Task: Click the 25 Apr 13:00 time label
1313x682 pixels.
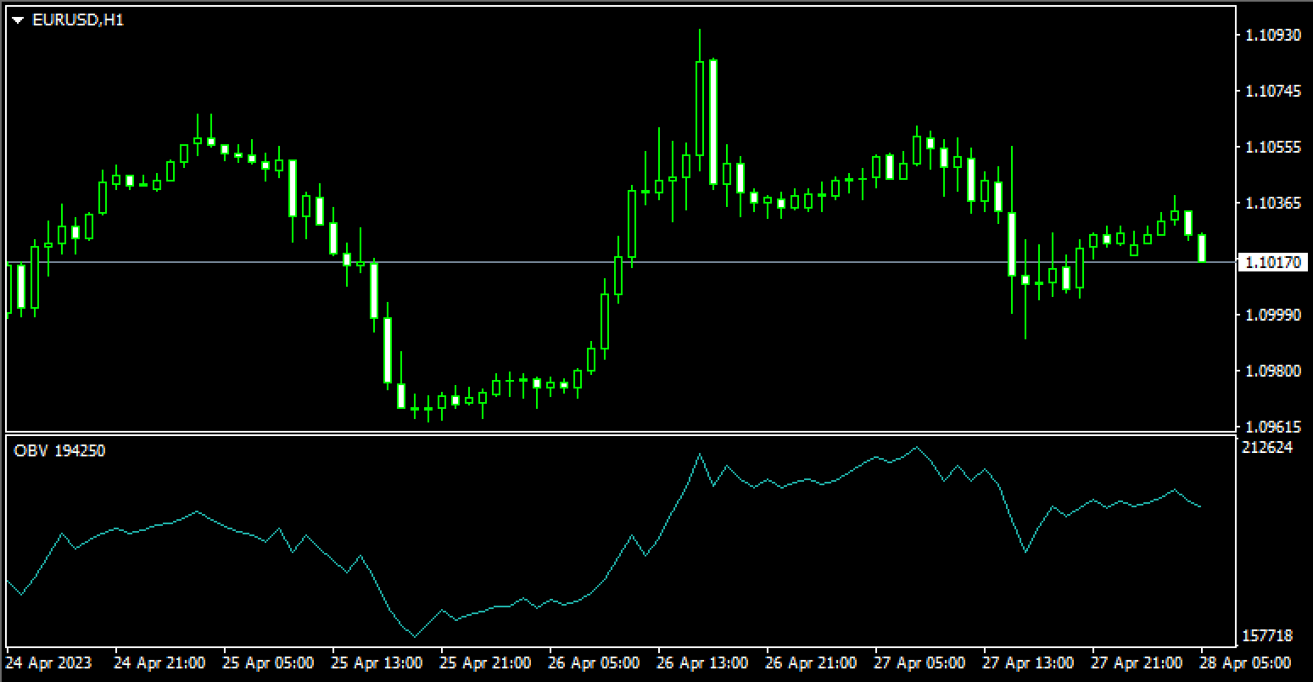Action: tap(377, 662)
